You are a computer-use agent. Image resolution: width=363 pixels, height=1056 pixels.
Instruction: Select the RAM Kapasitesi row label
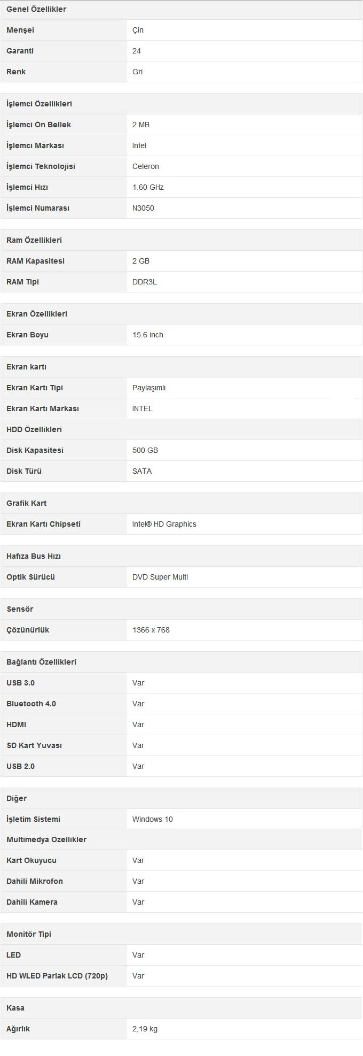click(x=35, y=261)
